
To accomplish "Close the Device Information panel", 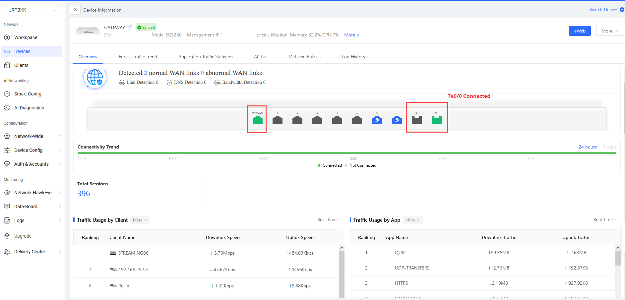I will pos(75,10).
